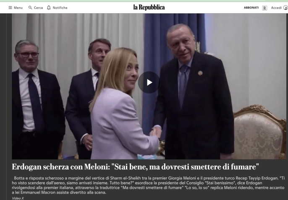Viewport: 288px width, 200px height.
Task: Click the green strip atop the page
Action: coord(144,1)
